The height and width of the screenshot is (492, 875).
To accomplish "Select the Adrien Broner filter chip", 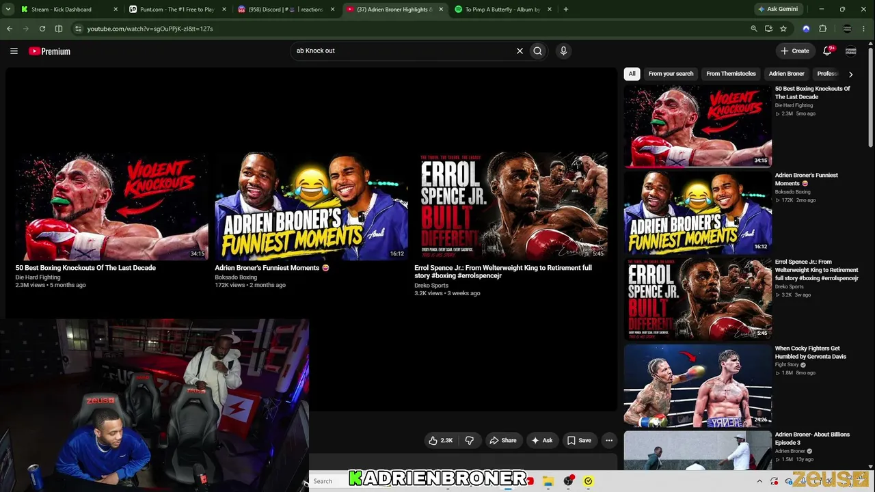I will 786,74.
